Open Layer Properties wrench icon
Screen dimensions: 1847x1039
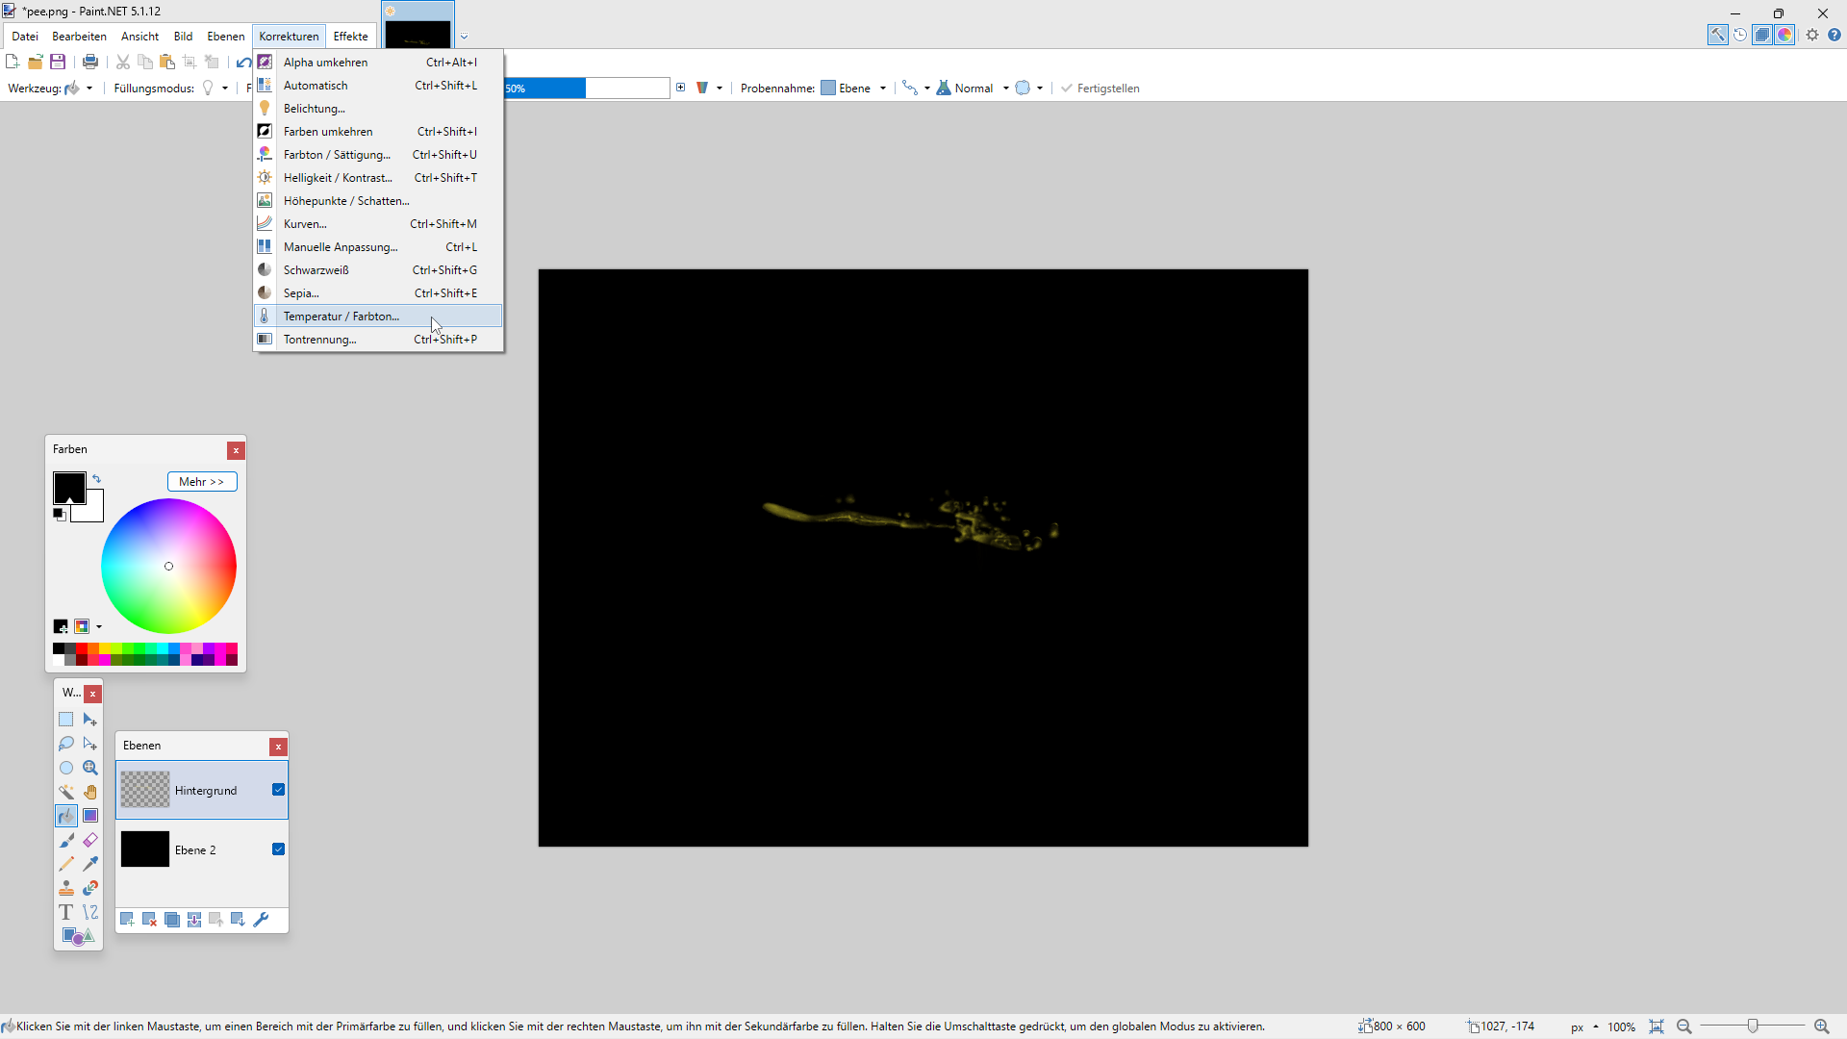point(261,920)
